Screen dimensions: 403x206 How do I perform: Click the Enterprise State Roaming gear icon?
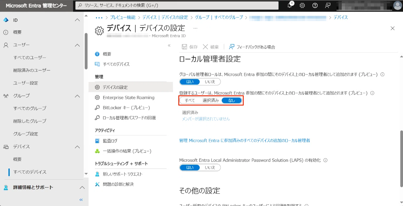(97, 97)
